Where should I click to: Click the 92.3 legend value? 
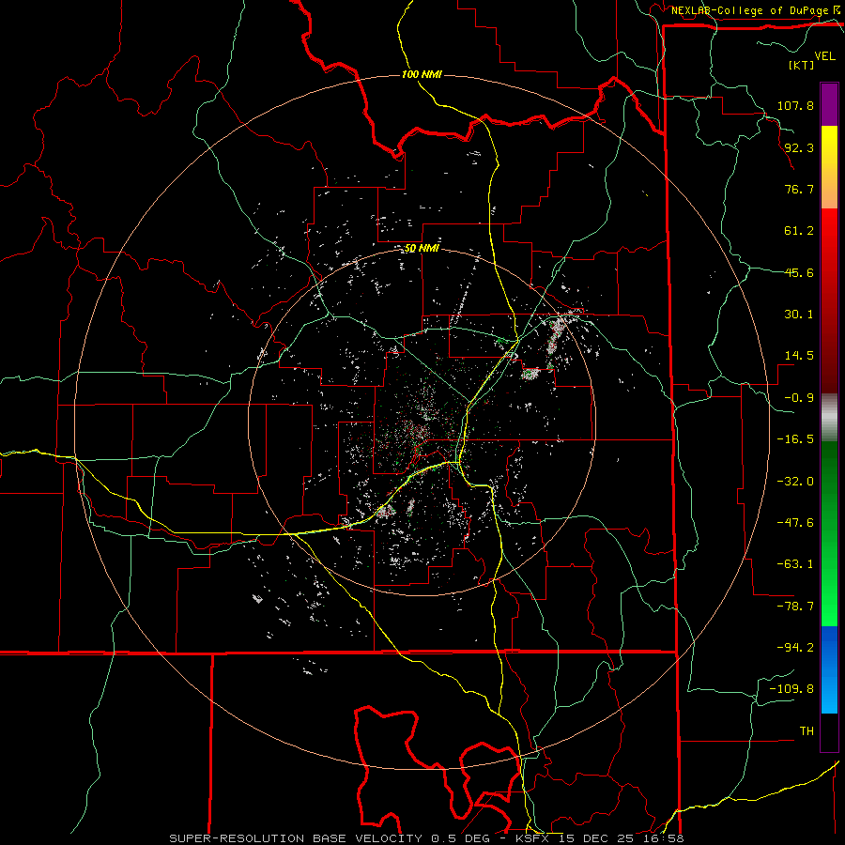(x=799, y=147)
